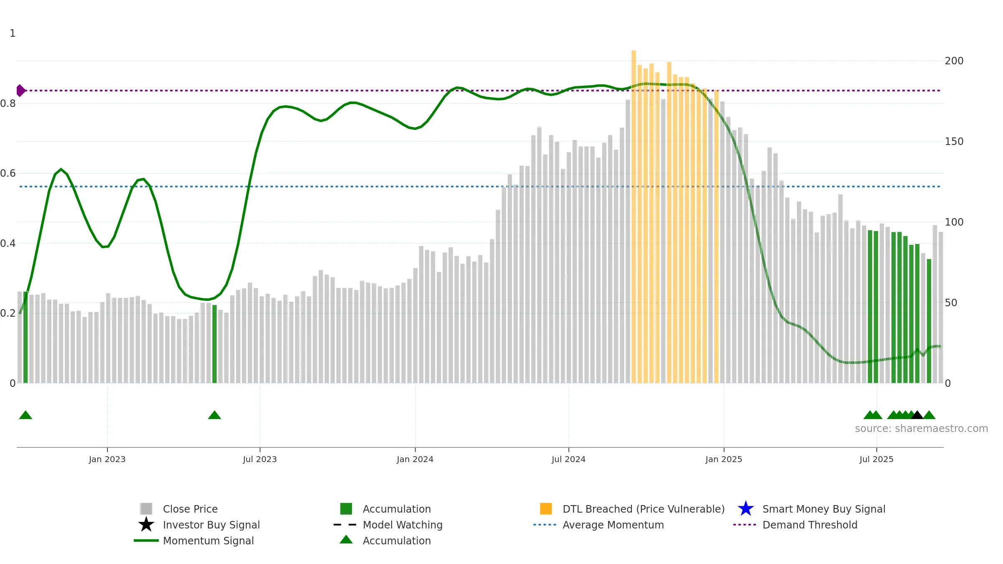
Task: Click the last green triangle marker at right
Action: coord(929,415)
